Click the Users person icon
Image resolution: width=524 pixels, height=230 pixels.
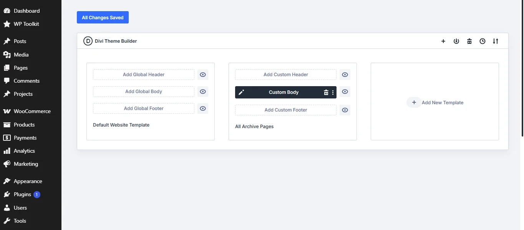pos(7,208)
